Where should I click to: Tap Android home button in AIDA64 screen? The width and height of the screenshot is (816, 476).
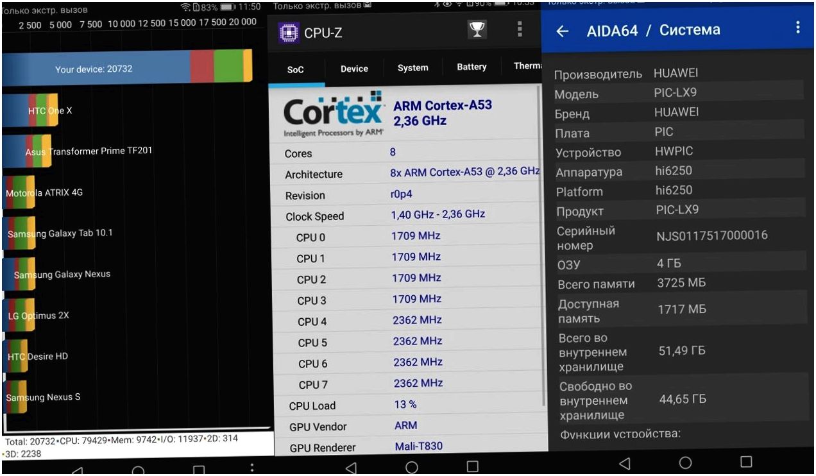(x=685, y=463)
